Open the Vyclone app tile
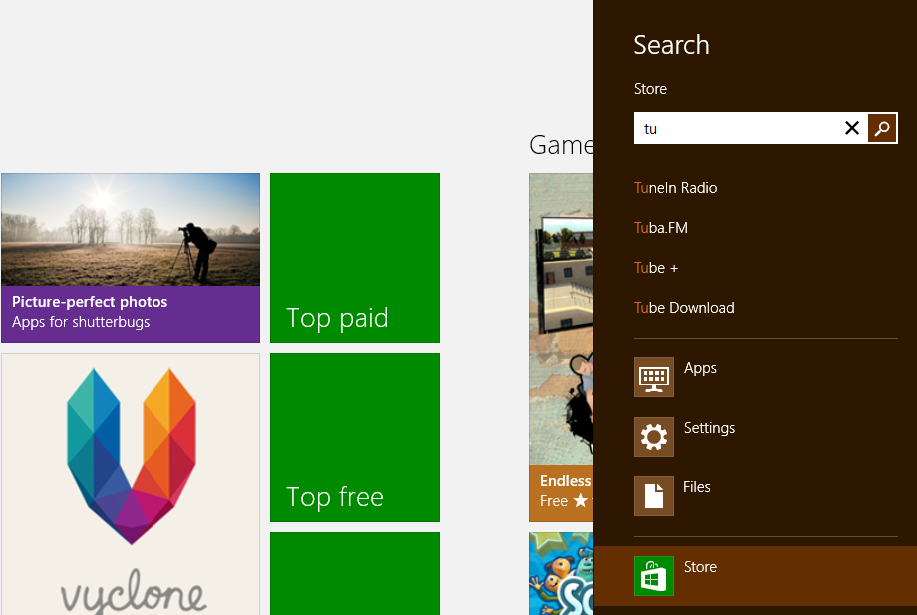Viewport: 917px width, 615px height. 131,484
